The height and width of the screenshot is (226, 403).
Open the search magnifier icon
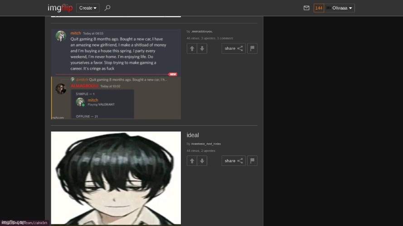click(x=107, y=8)
